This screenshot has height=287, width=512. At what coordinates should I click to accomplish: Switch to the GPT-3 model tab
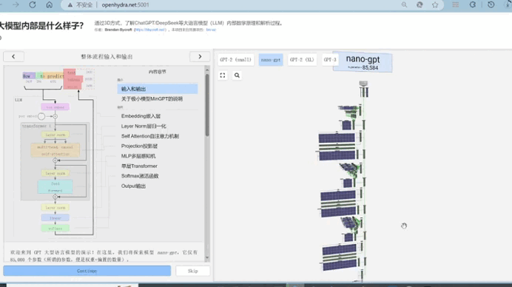(x=329, y=60)
